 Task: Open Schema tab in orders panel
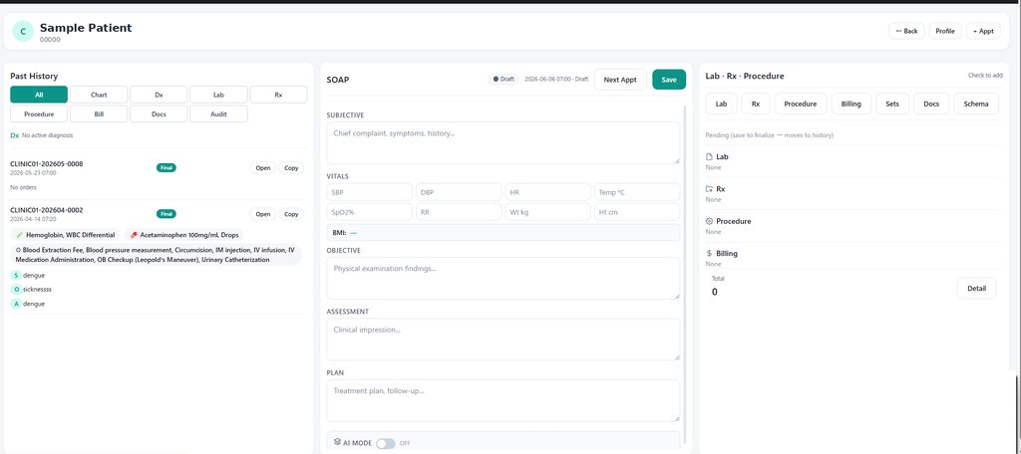(976, 104)
